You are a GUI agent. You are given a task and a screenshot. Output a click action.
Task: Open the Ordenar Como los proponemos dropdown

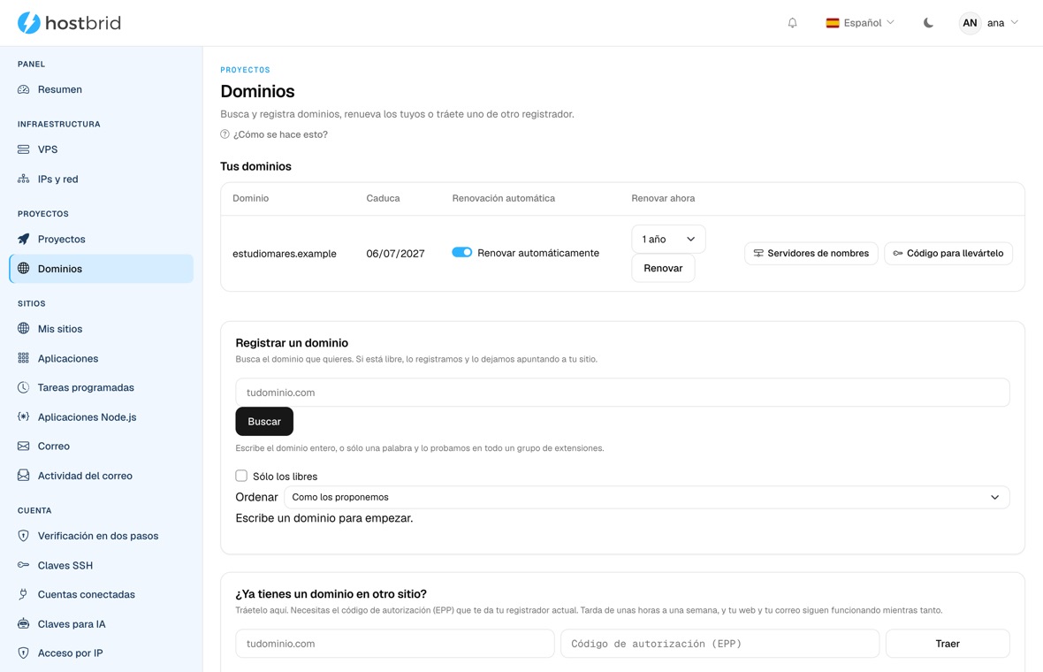point(646,497)
